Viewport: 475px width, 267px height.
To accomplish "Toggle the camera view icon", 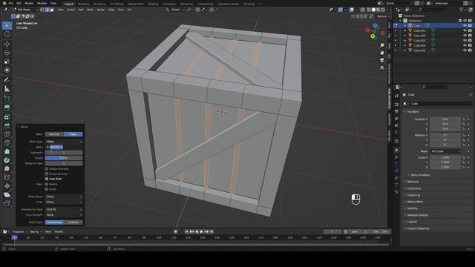I will (x=382, y=60).
